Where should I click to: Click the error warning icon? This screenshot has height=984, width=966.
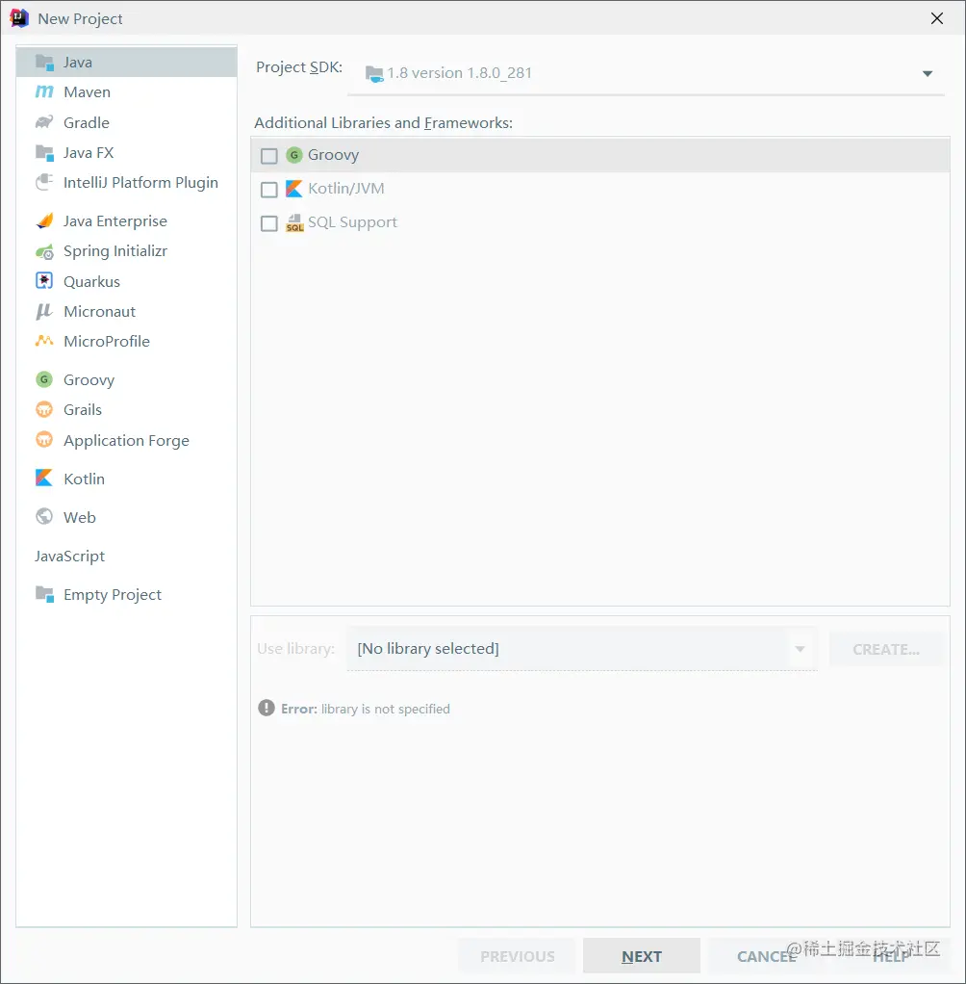click(x=267, y=708)
